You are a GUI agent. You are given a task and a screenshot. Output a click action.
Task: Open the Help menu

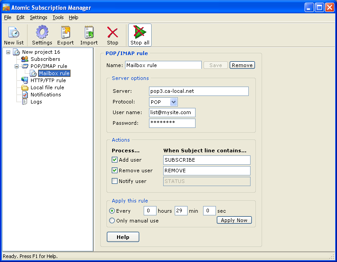click(74, 17)
